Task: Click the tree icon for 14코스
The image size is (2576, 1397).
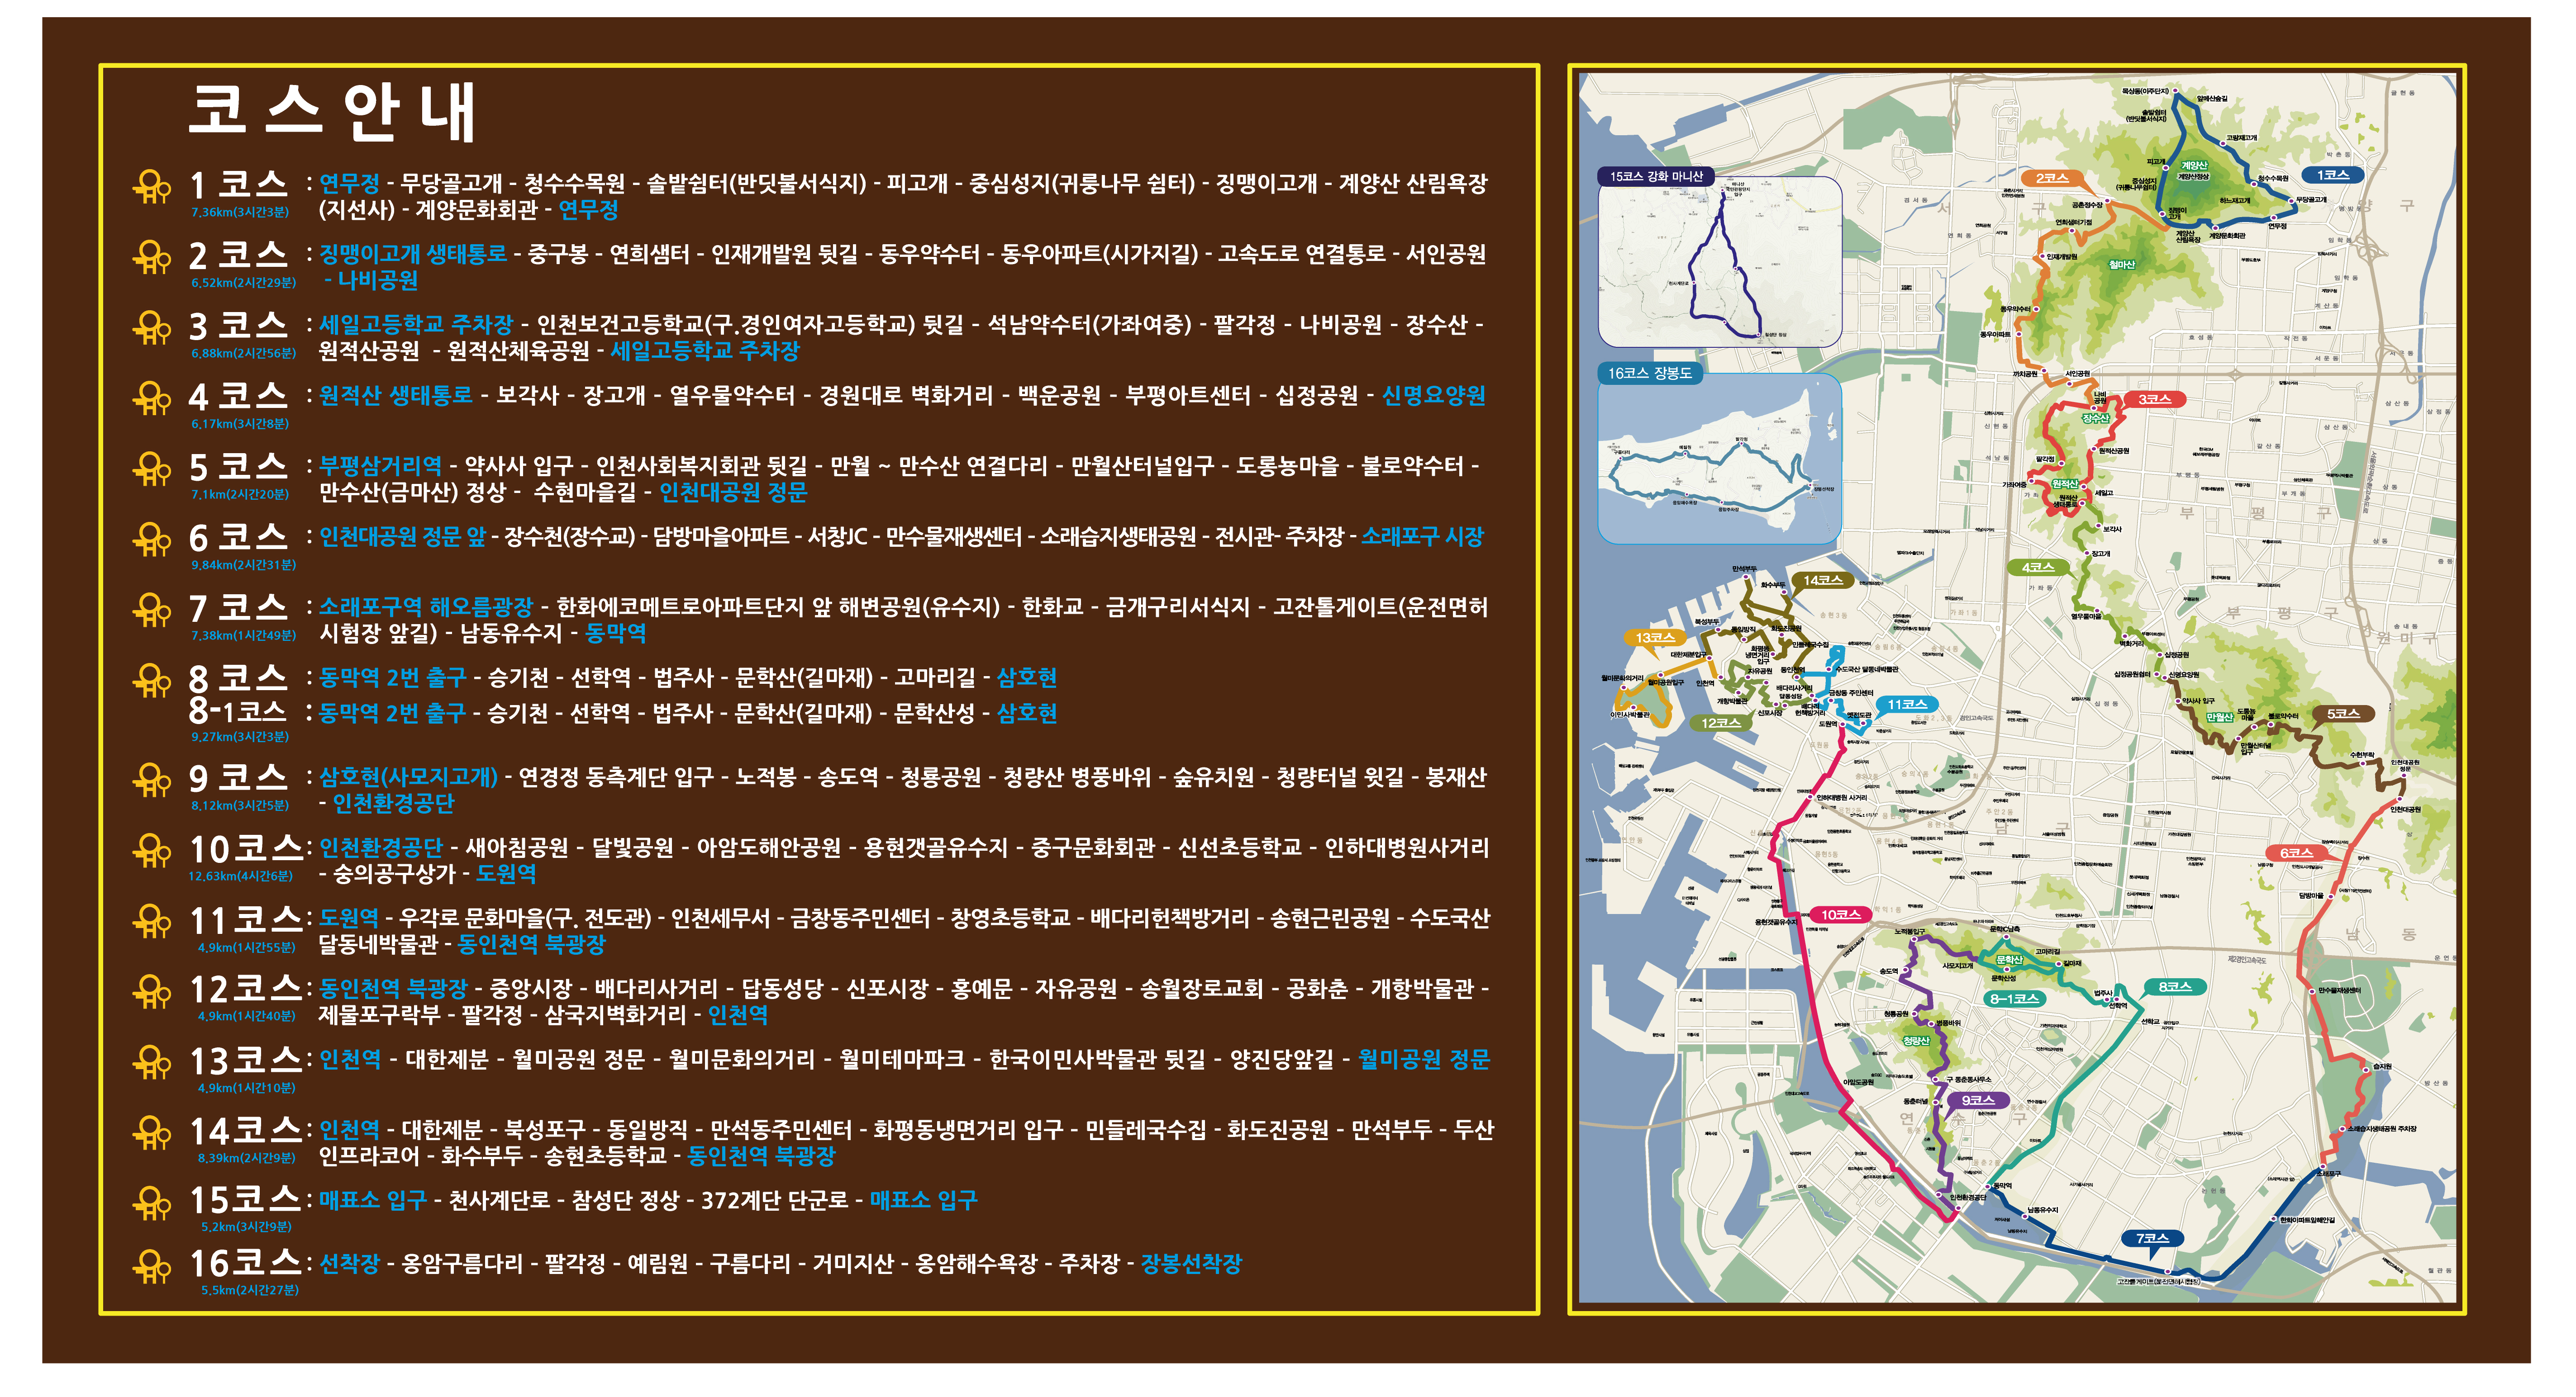Action: (x=152, y=1133)
